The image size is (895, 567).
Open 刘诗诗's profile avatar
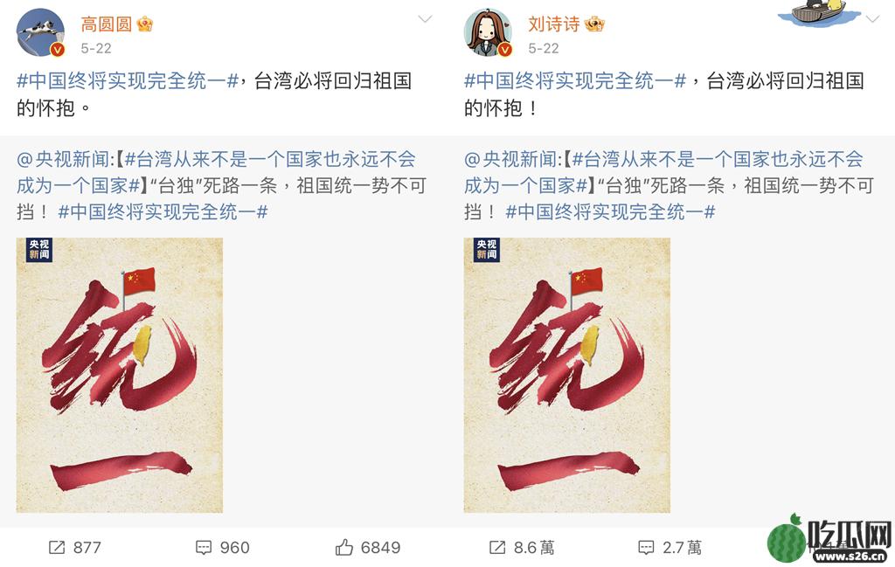tap(488, 32)
